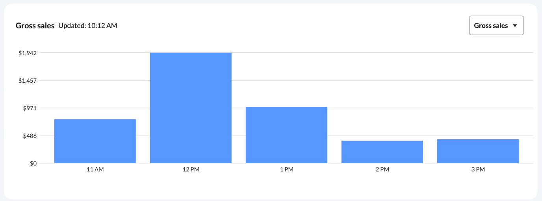Screen dimensions: 542x201
Task: Click the 2 PM axis label
Action: coord(382,170)
